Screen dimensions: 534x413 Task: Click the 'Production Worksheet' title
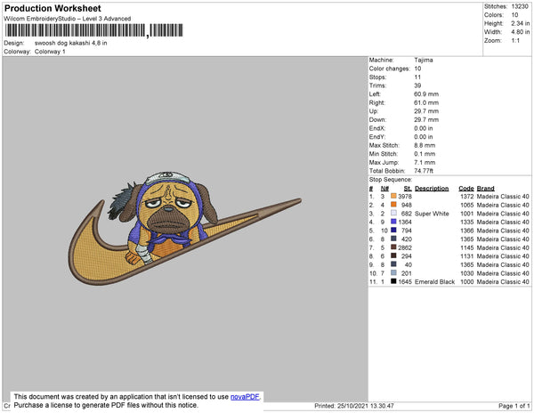pyautogui.click(x=53, y=8)
